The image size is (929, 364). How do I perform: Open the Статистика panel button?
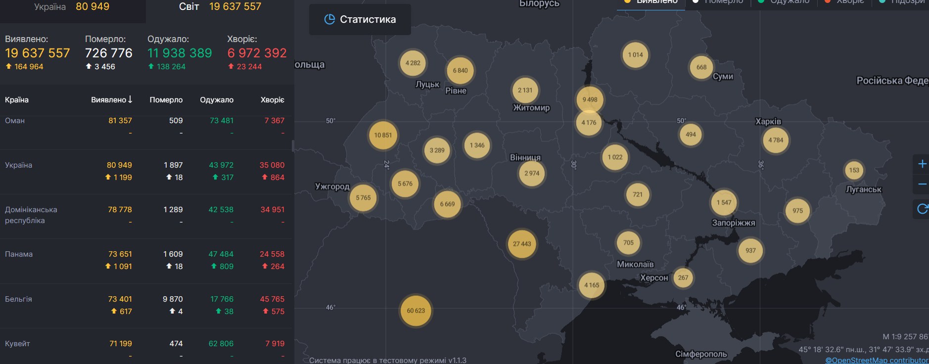pos(360,19)
